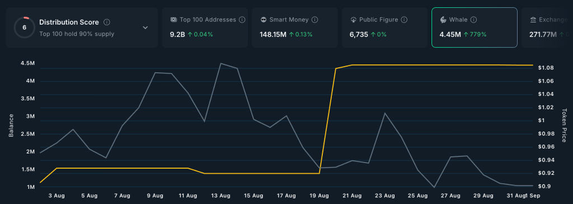Open the Top 100 Addresses info icon

(242, 20)
